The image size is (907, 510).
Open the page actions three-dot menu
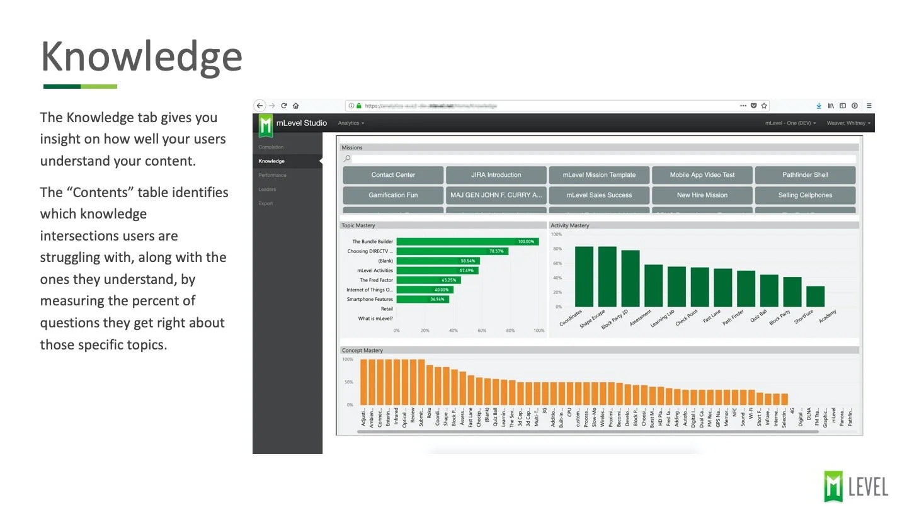(x=744, y=106)
